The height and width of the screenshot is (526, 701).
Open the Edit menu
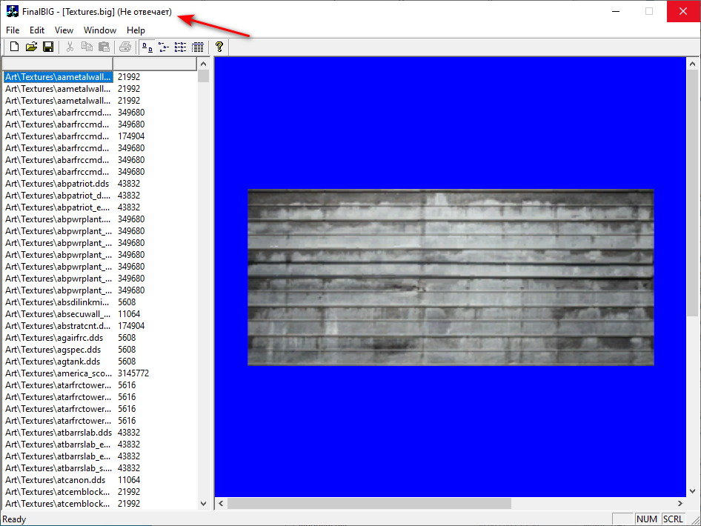click(36, 30)
